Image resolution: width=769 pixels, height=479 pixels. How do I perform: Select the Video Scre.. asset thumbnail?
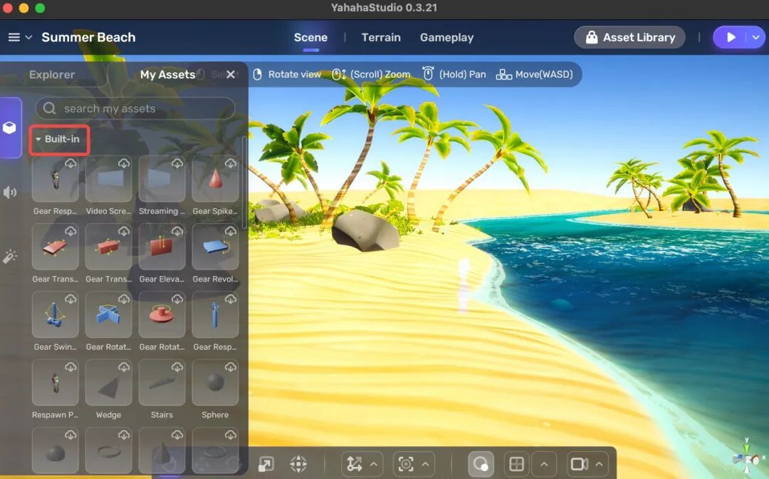tap(108, 179)
